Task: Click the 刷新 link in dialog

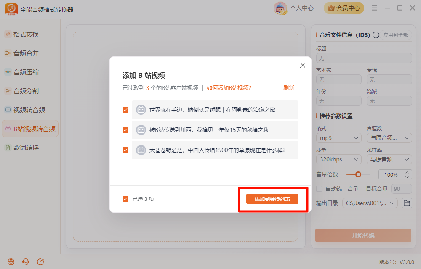Action: [x=289, y=88]
